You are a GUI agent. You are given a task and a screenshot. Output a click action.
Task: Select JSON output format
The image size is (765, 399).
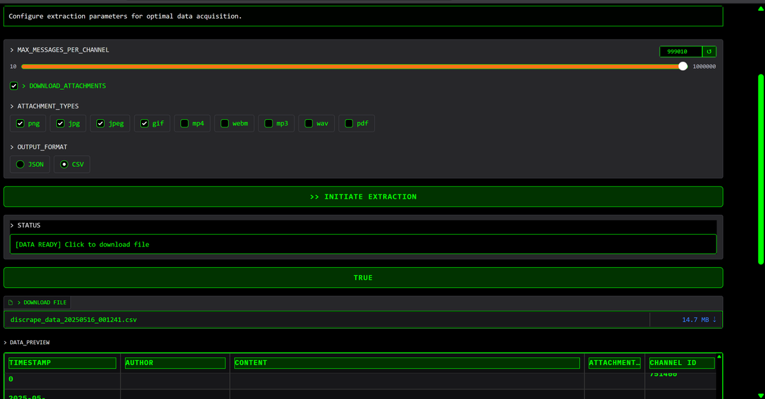coord(20,164)
